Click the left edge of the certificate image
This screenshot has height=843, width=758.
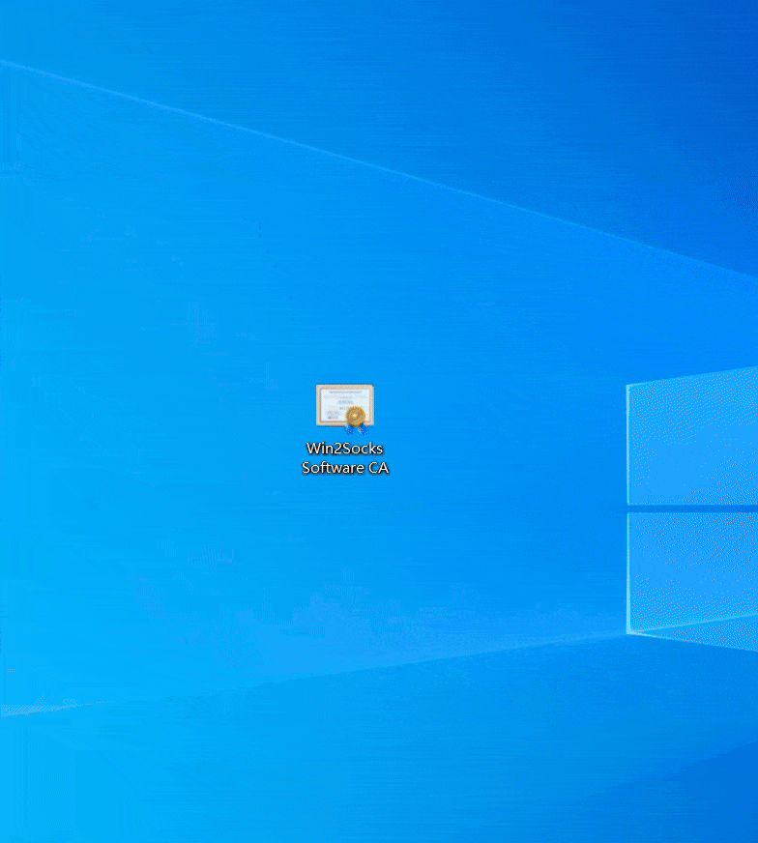(319, 404)
